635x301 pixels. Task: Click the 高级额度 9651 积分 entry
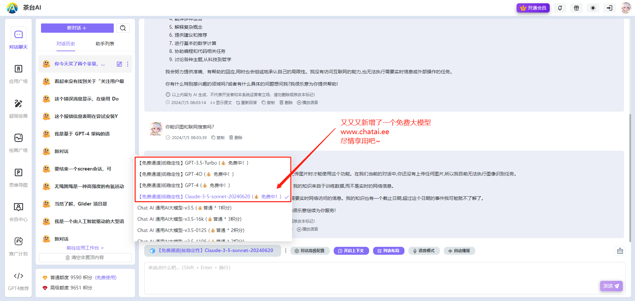[67, 288]
